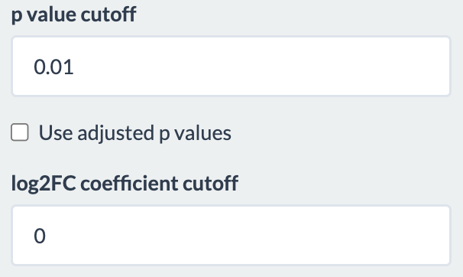Image resolution: width=463 pixels, height=277 pixels.
Task: Click inside the p value cutoff field
Action: (231, 67)
